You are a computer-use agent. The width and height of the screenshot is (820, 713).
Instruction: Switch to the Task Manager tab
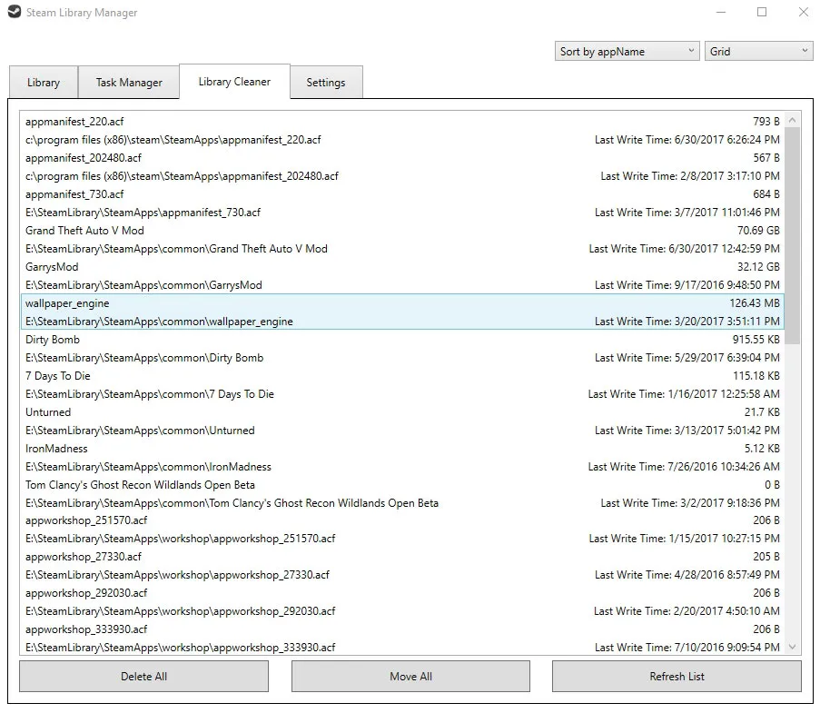click(129, 82)
